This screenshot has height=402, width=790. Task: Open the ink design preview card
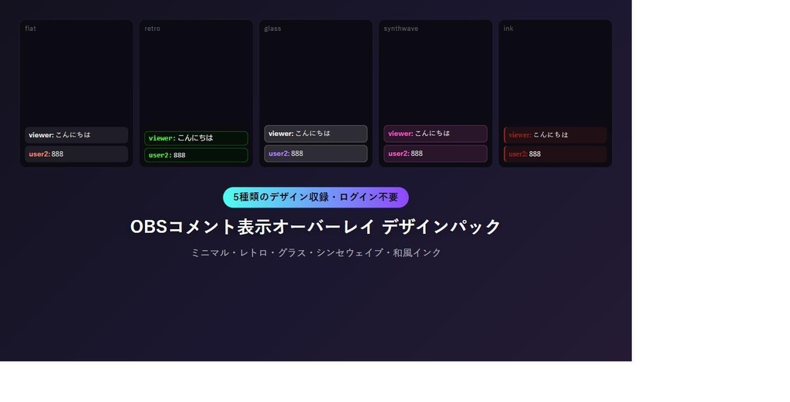click(555, 93)
